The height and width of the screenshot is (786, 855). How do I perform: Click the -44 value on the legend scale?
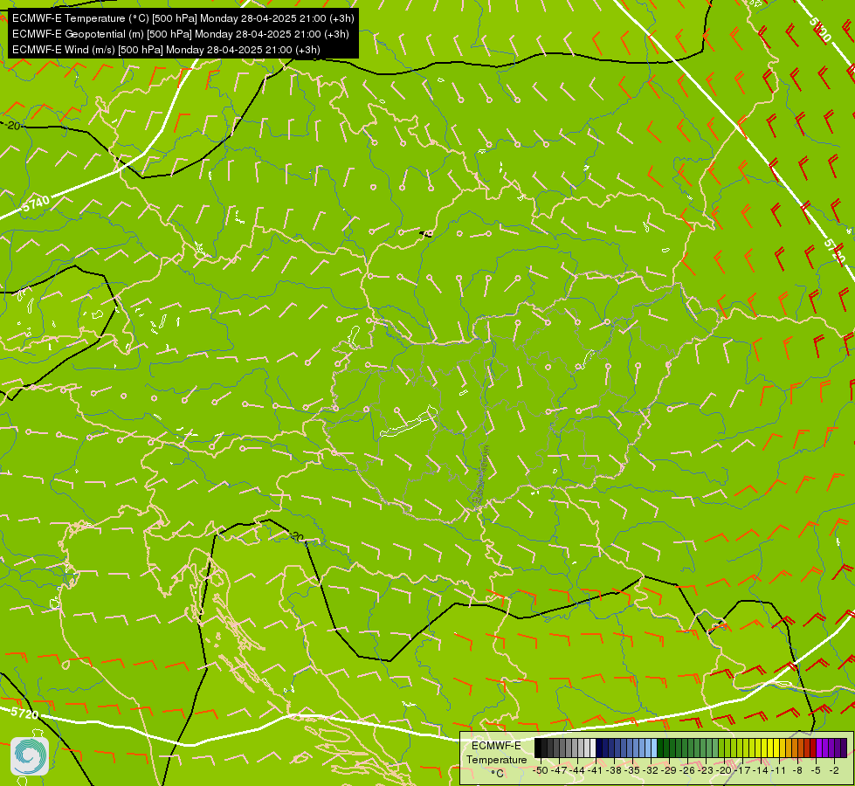(x=577, y=770)
